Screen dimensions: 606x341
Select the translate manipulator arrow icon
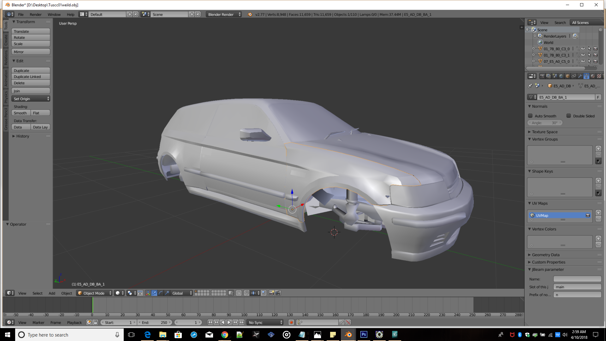click(154, 293)
